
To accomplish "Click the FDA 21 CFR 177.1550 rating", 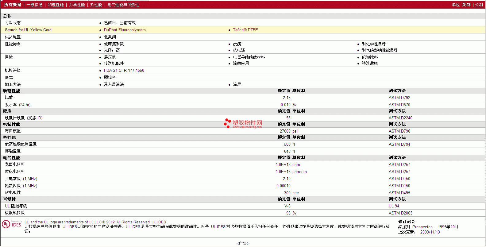I will point(124,71).
